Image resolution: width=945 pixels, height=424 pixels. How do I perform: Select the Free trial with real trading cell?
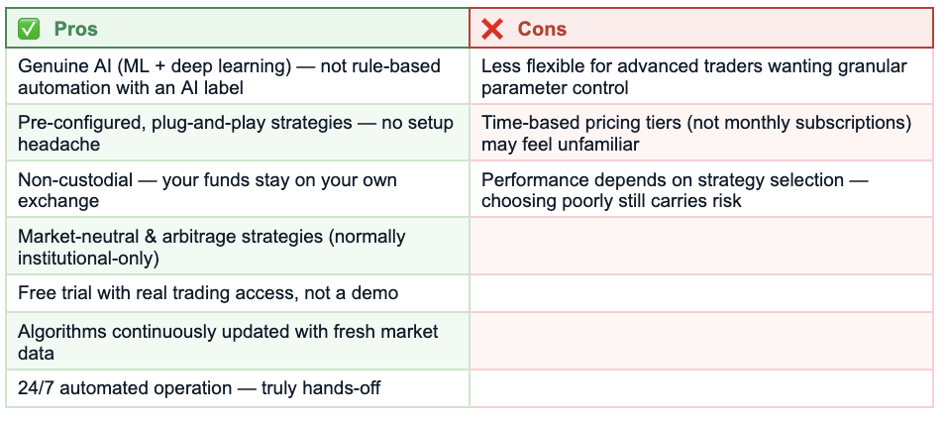coord(238,293)
